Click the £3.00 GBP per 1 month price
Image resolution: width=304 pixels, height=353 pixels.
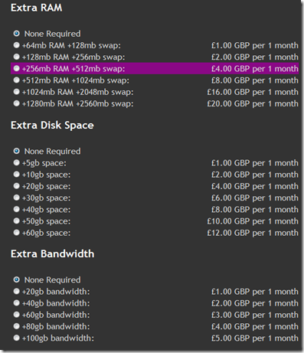[x=255, y=315]
